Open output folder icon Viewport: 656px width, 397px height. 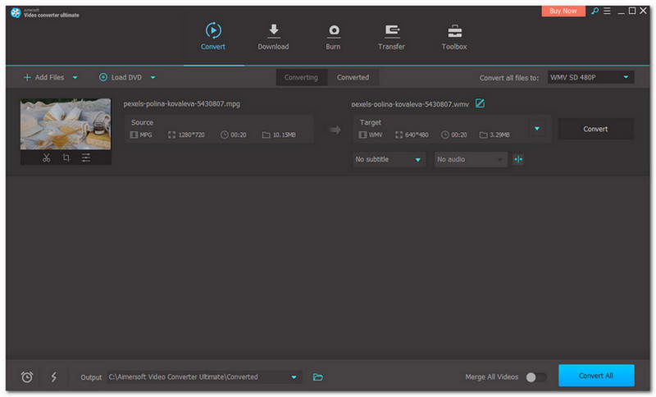click(x=318, y=376)
